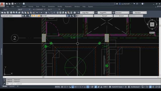Click the Zoom Previous icon

point(54,13)
